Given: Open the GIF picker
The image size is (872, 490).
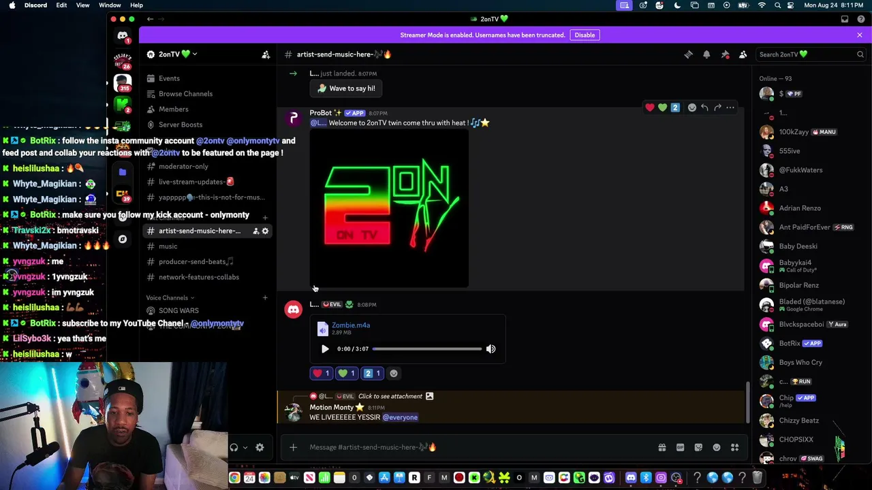Looking at the screenshot, I should point(680,447).
